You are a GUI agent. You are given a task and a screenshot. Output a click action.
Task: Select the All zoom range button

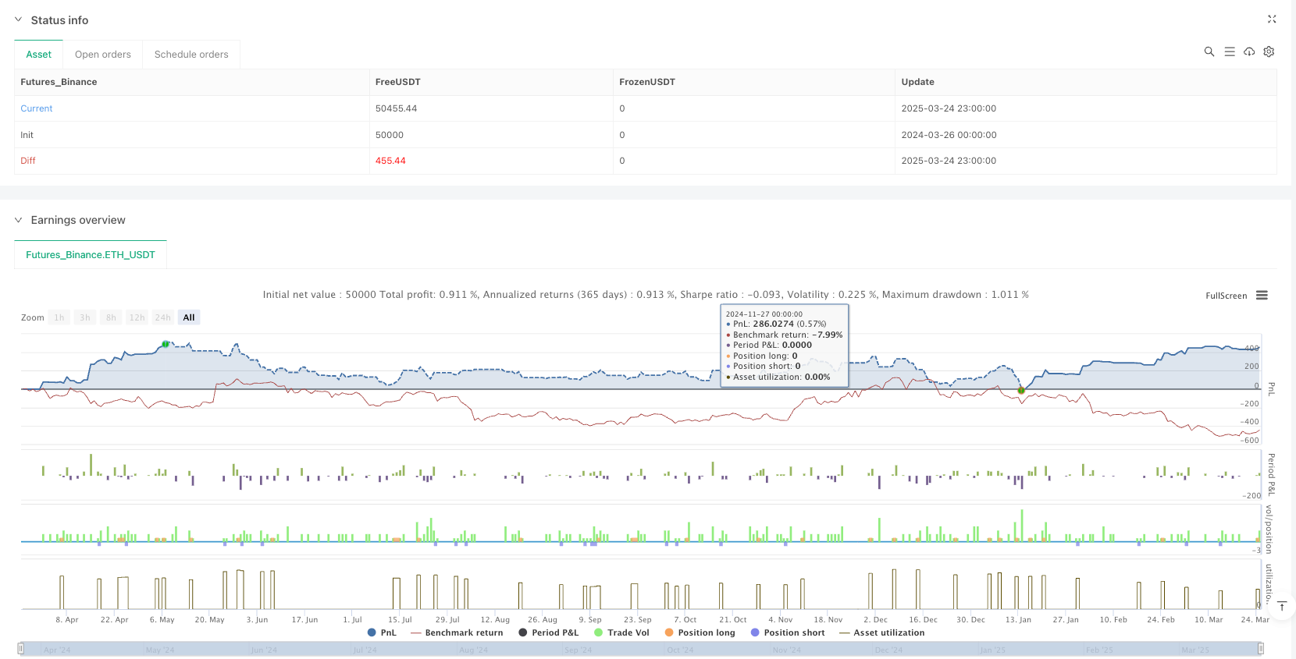[x=189, y=317]
